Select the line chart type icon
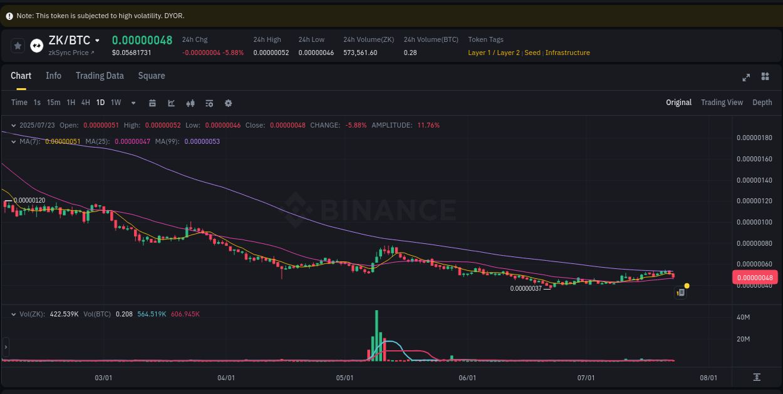The image size is (783, 394). 171,103
